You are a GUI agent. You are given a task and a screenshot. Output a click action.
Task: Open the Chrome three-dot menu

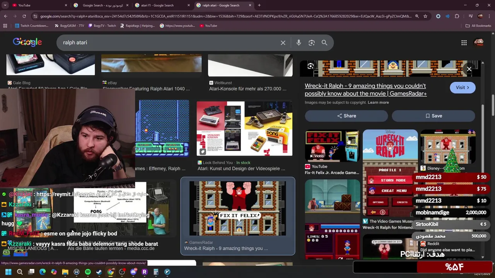(490, 16)
